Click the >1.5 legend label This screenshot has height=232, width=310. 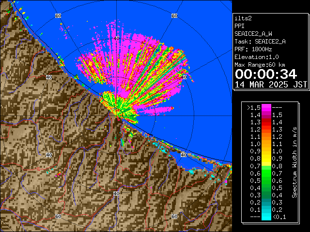254,108
